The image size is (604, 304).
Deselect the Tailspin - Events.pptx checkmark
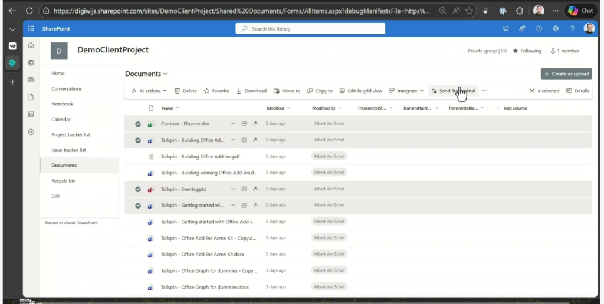pos(138,189)
